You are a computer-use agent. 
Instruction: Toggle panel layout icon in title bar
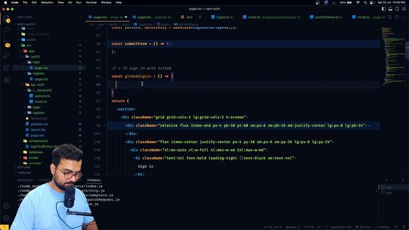coord(390,9)
